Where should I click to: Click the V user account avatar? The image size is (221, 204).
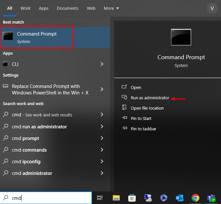[x=212, y=8]
